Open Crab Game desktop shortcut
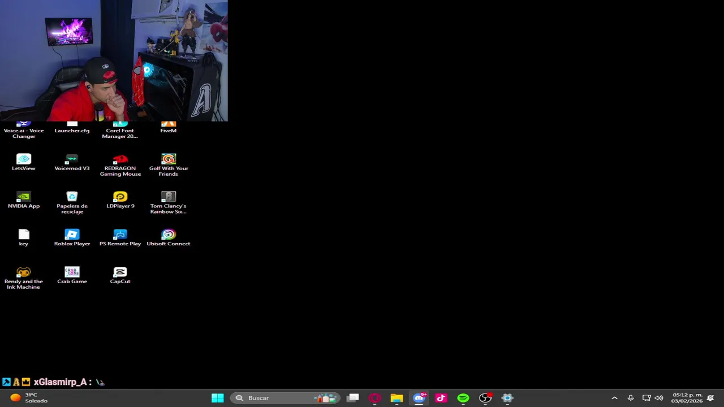This screenshot has width=724, height=407. [x=72, y=275]
